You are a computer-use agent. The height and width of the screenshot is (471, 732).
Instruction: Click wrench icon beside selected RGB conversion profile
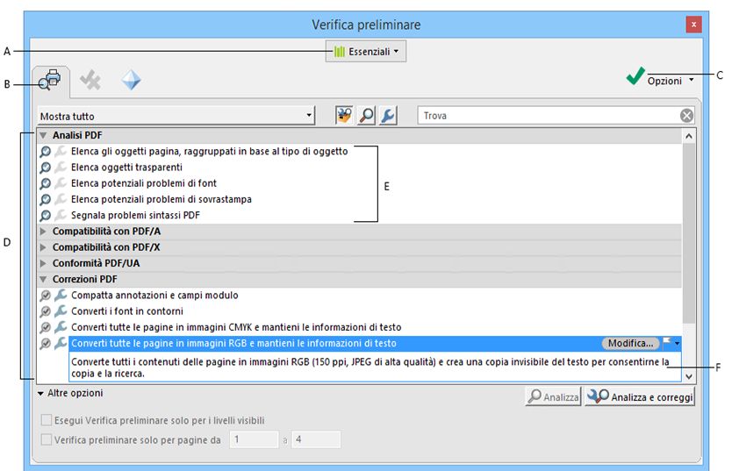61,343
